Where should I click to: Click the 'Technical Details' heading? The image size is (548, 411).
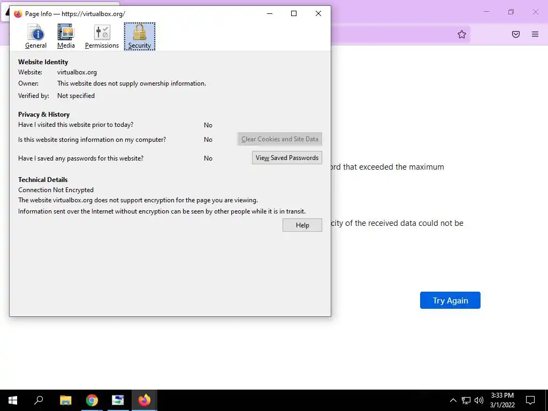coord(43,180)
